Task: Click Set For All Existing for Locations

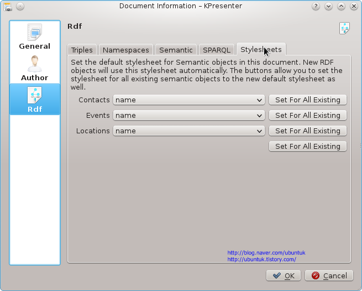Action: pyautogui.click(x=308, y=131)
